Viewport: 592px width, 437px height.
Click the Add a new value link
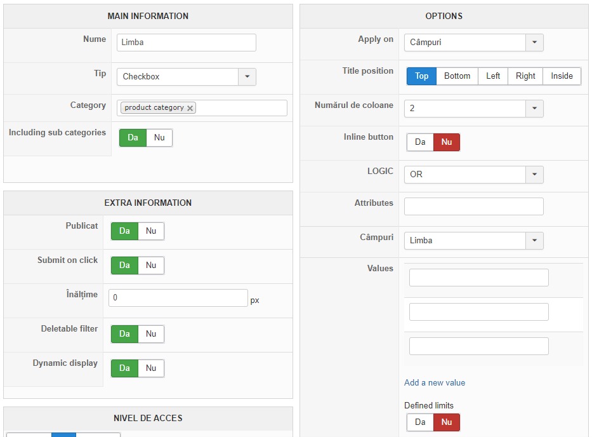tap(435, 383)
